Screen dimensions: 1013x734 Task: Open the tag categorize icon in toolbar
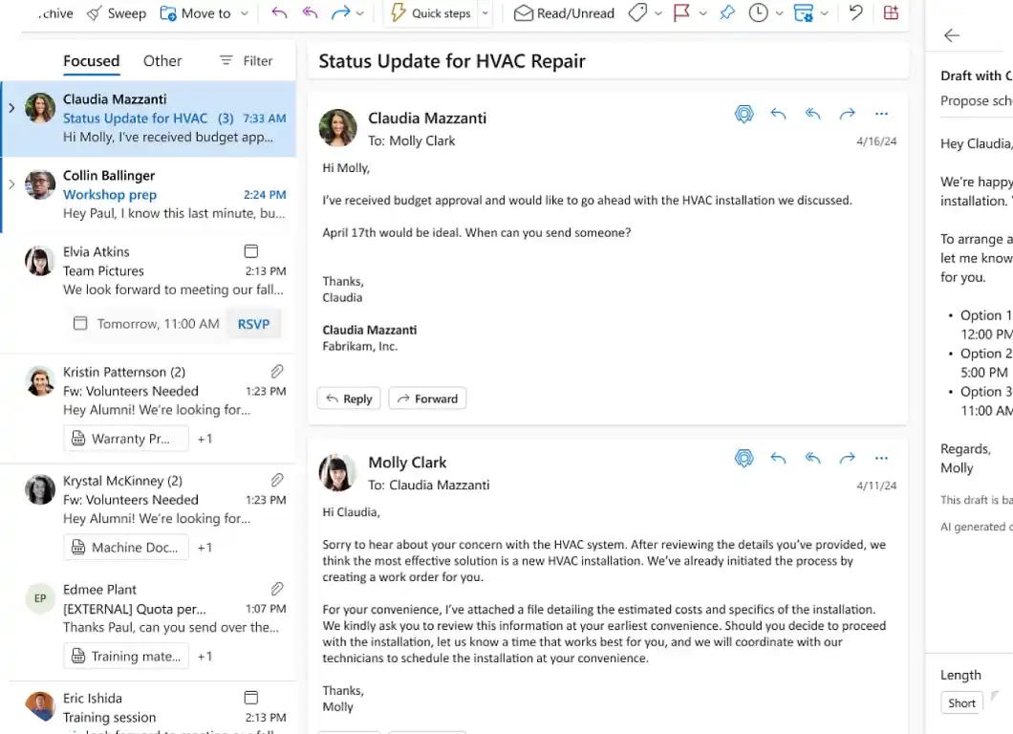point(637,13)
